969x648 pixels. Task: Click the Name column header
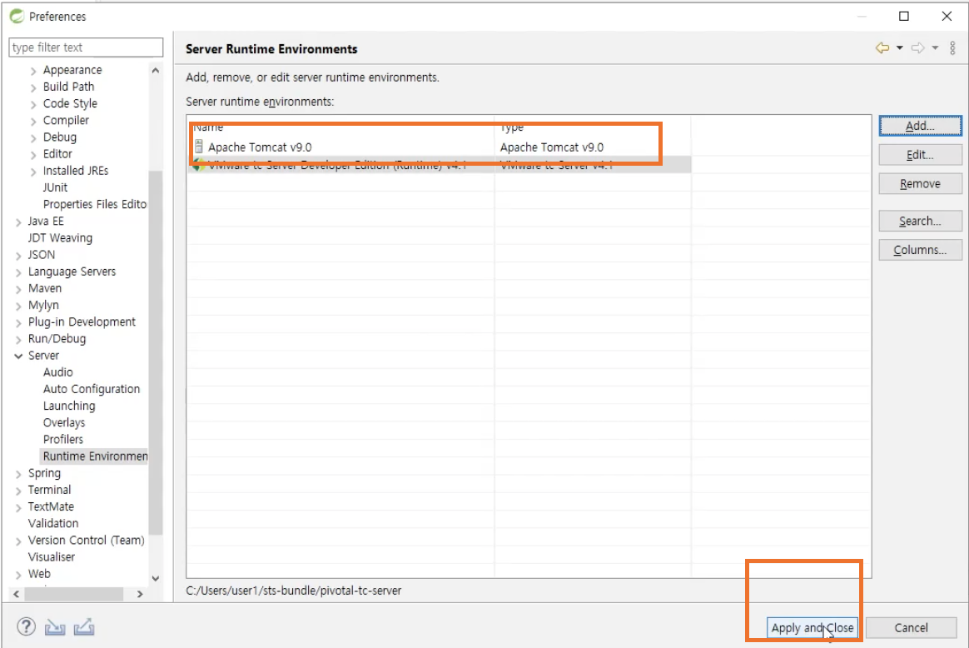(x=340, y=127)
